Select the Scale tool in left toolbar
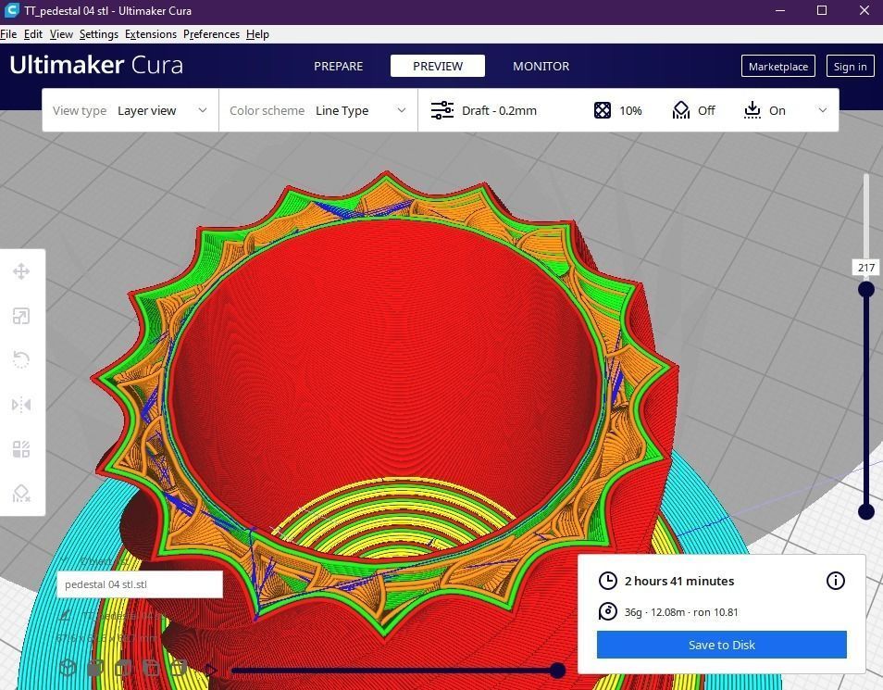The height and width of the screenshot is (690, 883). pos(21,316)
